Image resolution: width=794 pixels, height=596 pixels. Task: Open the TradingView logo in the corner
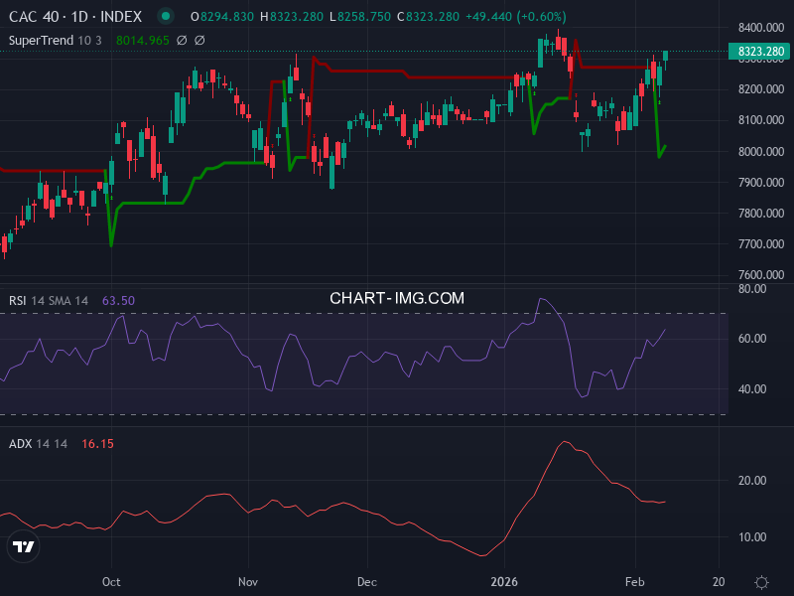(x=22, y=547)
